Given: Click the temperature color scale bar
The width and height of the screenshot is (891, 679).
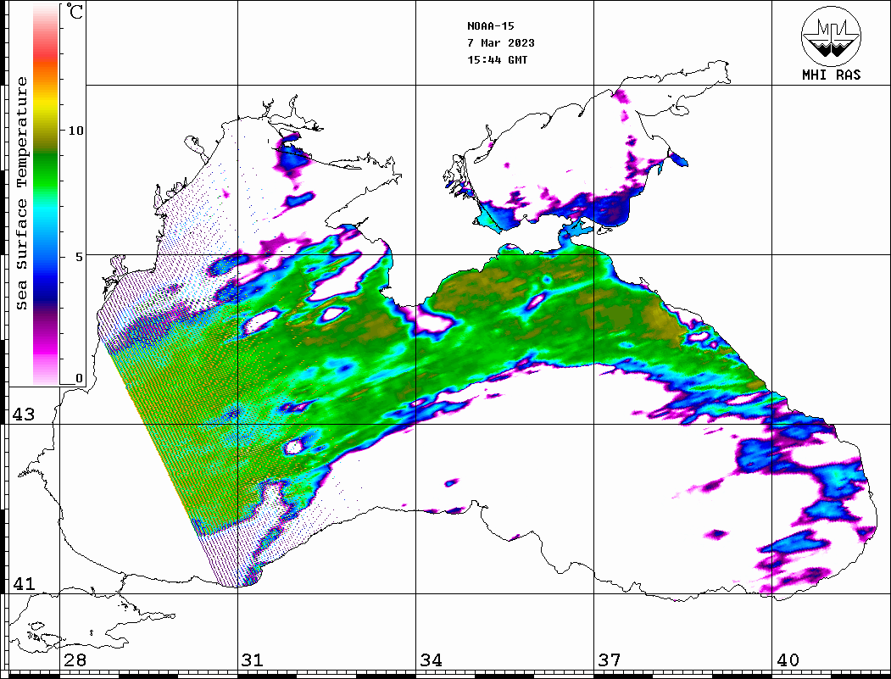Looking at the screenshot, I should click(x=46, y=194).
